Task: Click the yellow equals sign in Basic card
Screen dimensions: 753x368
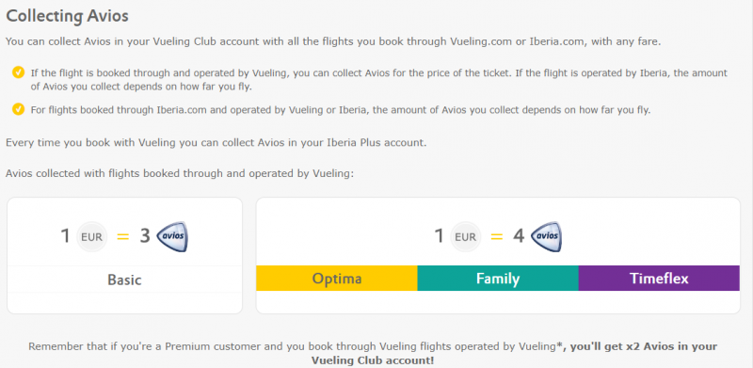Action: click(123, 237)
